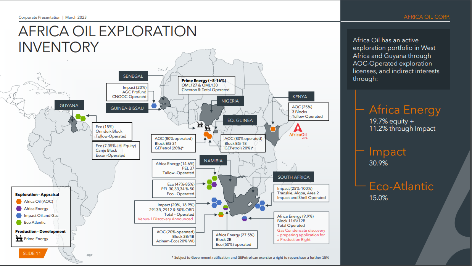Screen dimensions: 472x266
Task: Click the 'Impact' orange heading
Action: [387, 152]
